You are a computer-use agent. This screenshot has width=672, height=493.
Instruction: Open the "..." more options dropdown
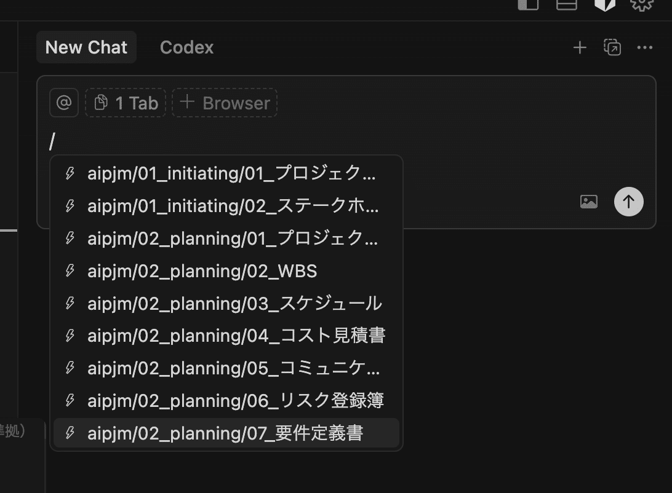pos(645,47)
